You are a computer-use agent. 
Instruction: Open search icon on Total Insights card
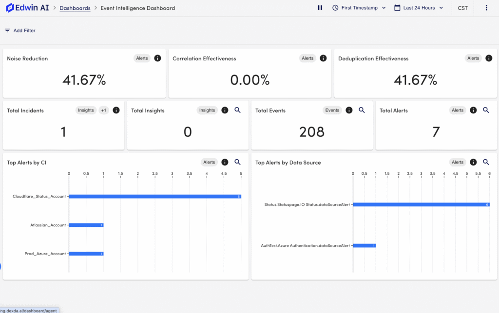pos(238,110)
